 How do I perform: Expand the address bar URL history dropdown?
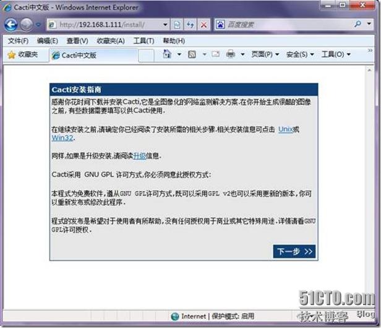coord(165,25)
